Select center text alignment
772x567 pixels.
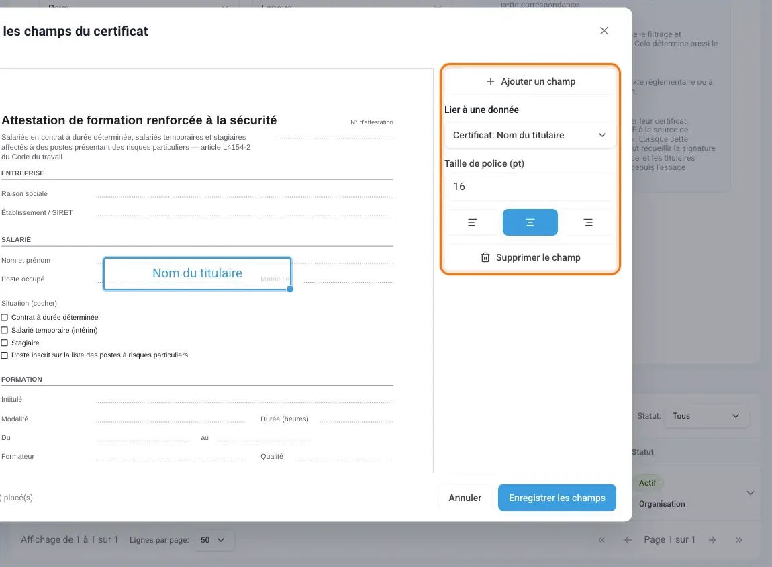tap(530, 222)
